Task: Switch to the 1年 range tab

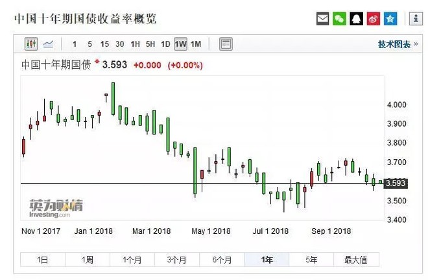Action: (x=266, y=260)
